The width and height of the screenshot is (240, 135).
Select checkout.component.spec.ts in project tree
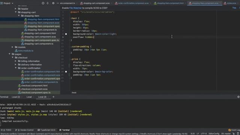(x=36, y=93)
